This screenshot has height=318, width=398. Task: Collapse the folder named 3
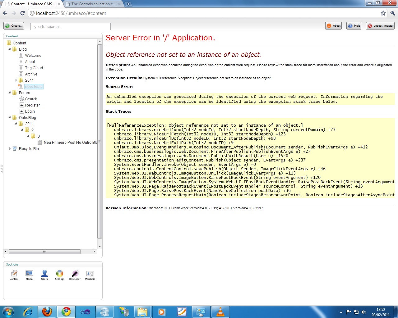tap(28, 136)
